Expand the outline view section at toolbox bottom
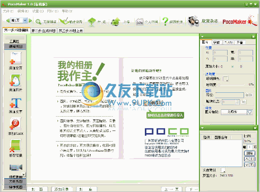The height and width of the screenshot is (192, 260). click(15, 181)
